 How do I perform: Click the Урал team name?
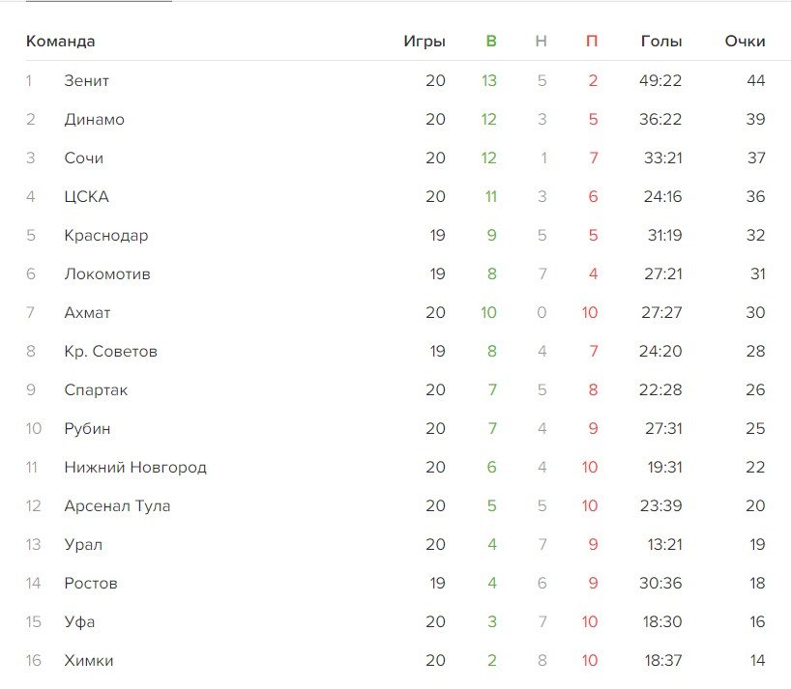[x=83, y=545]
